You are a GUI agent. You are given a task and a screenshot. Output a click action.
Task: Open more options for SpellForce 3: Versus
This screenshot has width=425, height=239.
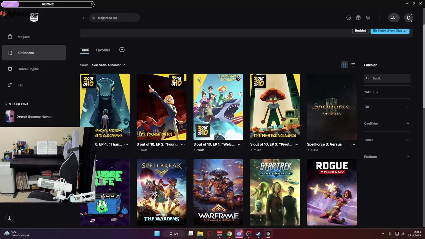(x=353, y=145)
